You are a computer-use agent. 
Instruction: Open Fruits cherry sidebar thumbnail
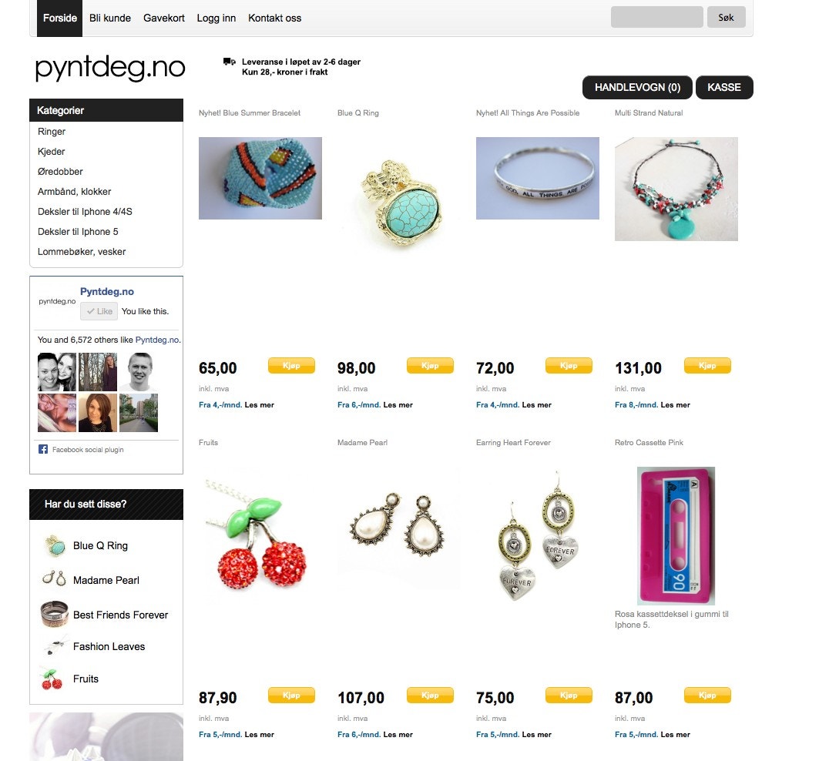click(x=52, y=679)
